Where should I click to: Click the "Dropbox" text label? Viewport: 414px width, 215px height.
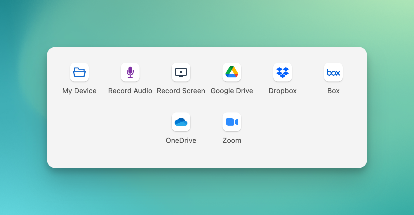(283, 91)
